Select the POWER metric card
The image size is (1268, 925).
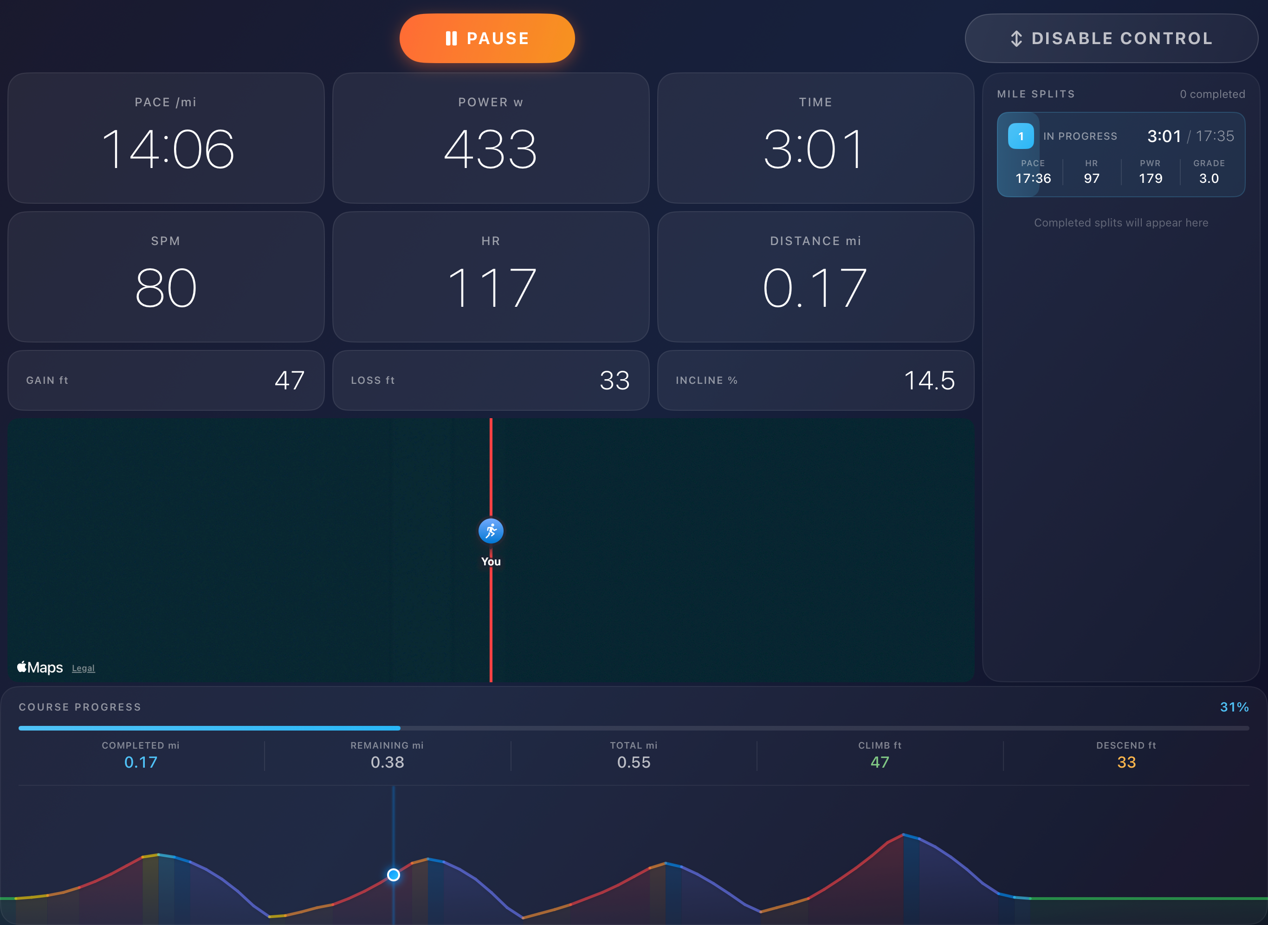[x=491, y=138]
